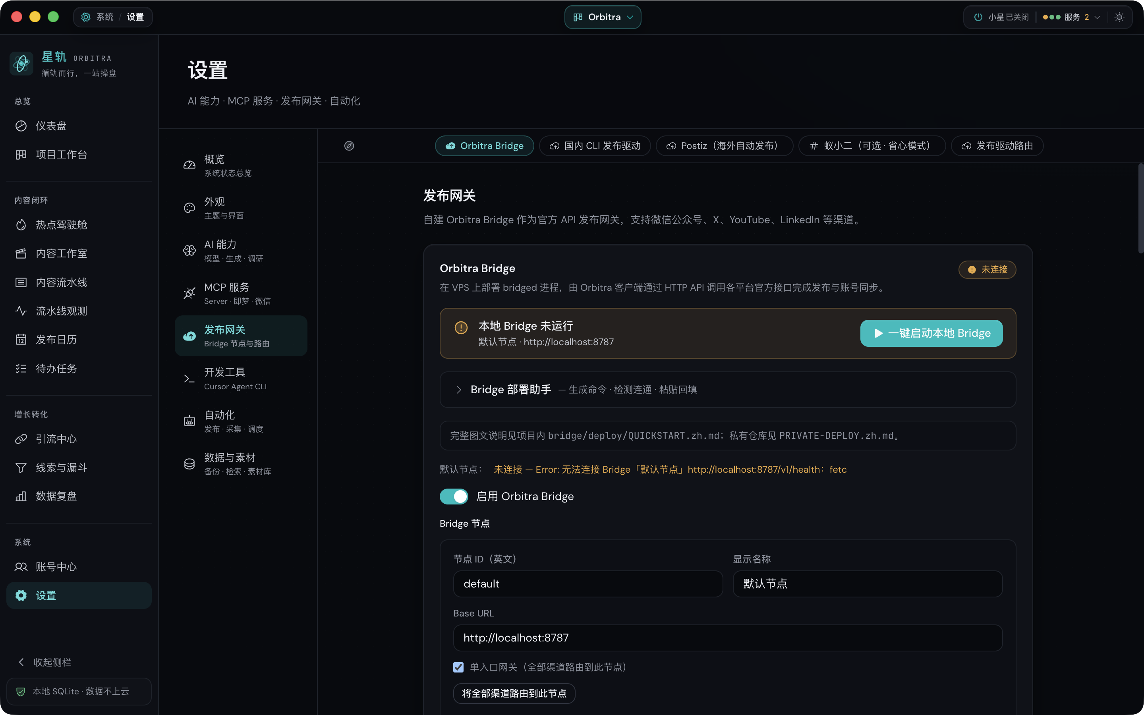This screenshot has width=1144, height=715.
Task: Click the 概览 gauge icon
Action: point(189,165)
